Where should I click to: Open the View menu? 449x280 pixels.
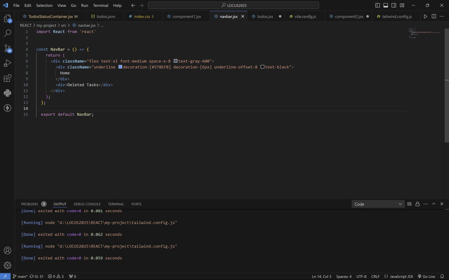62,6
